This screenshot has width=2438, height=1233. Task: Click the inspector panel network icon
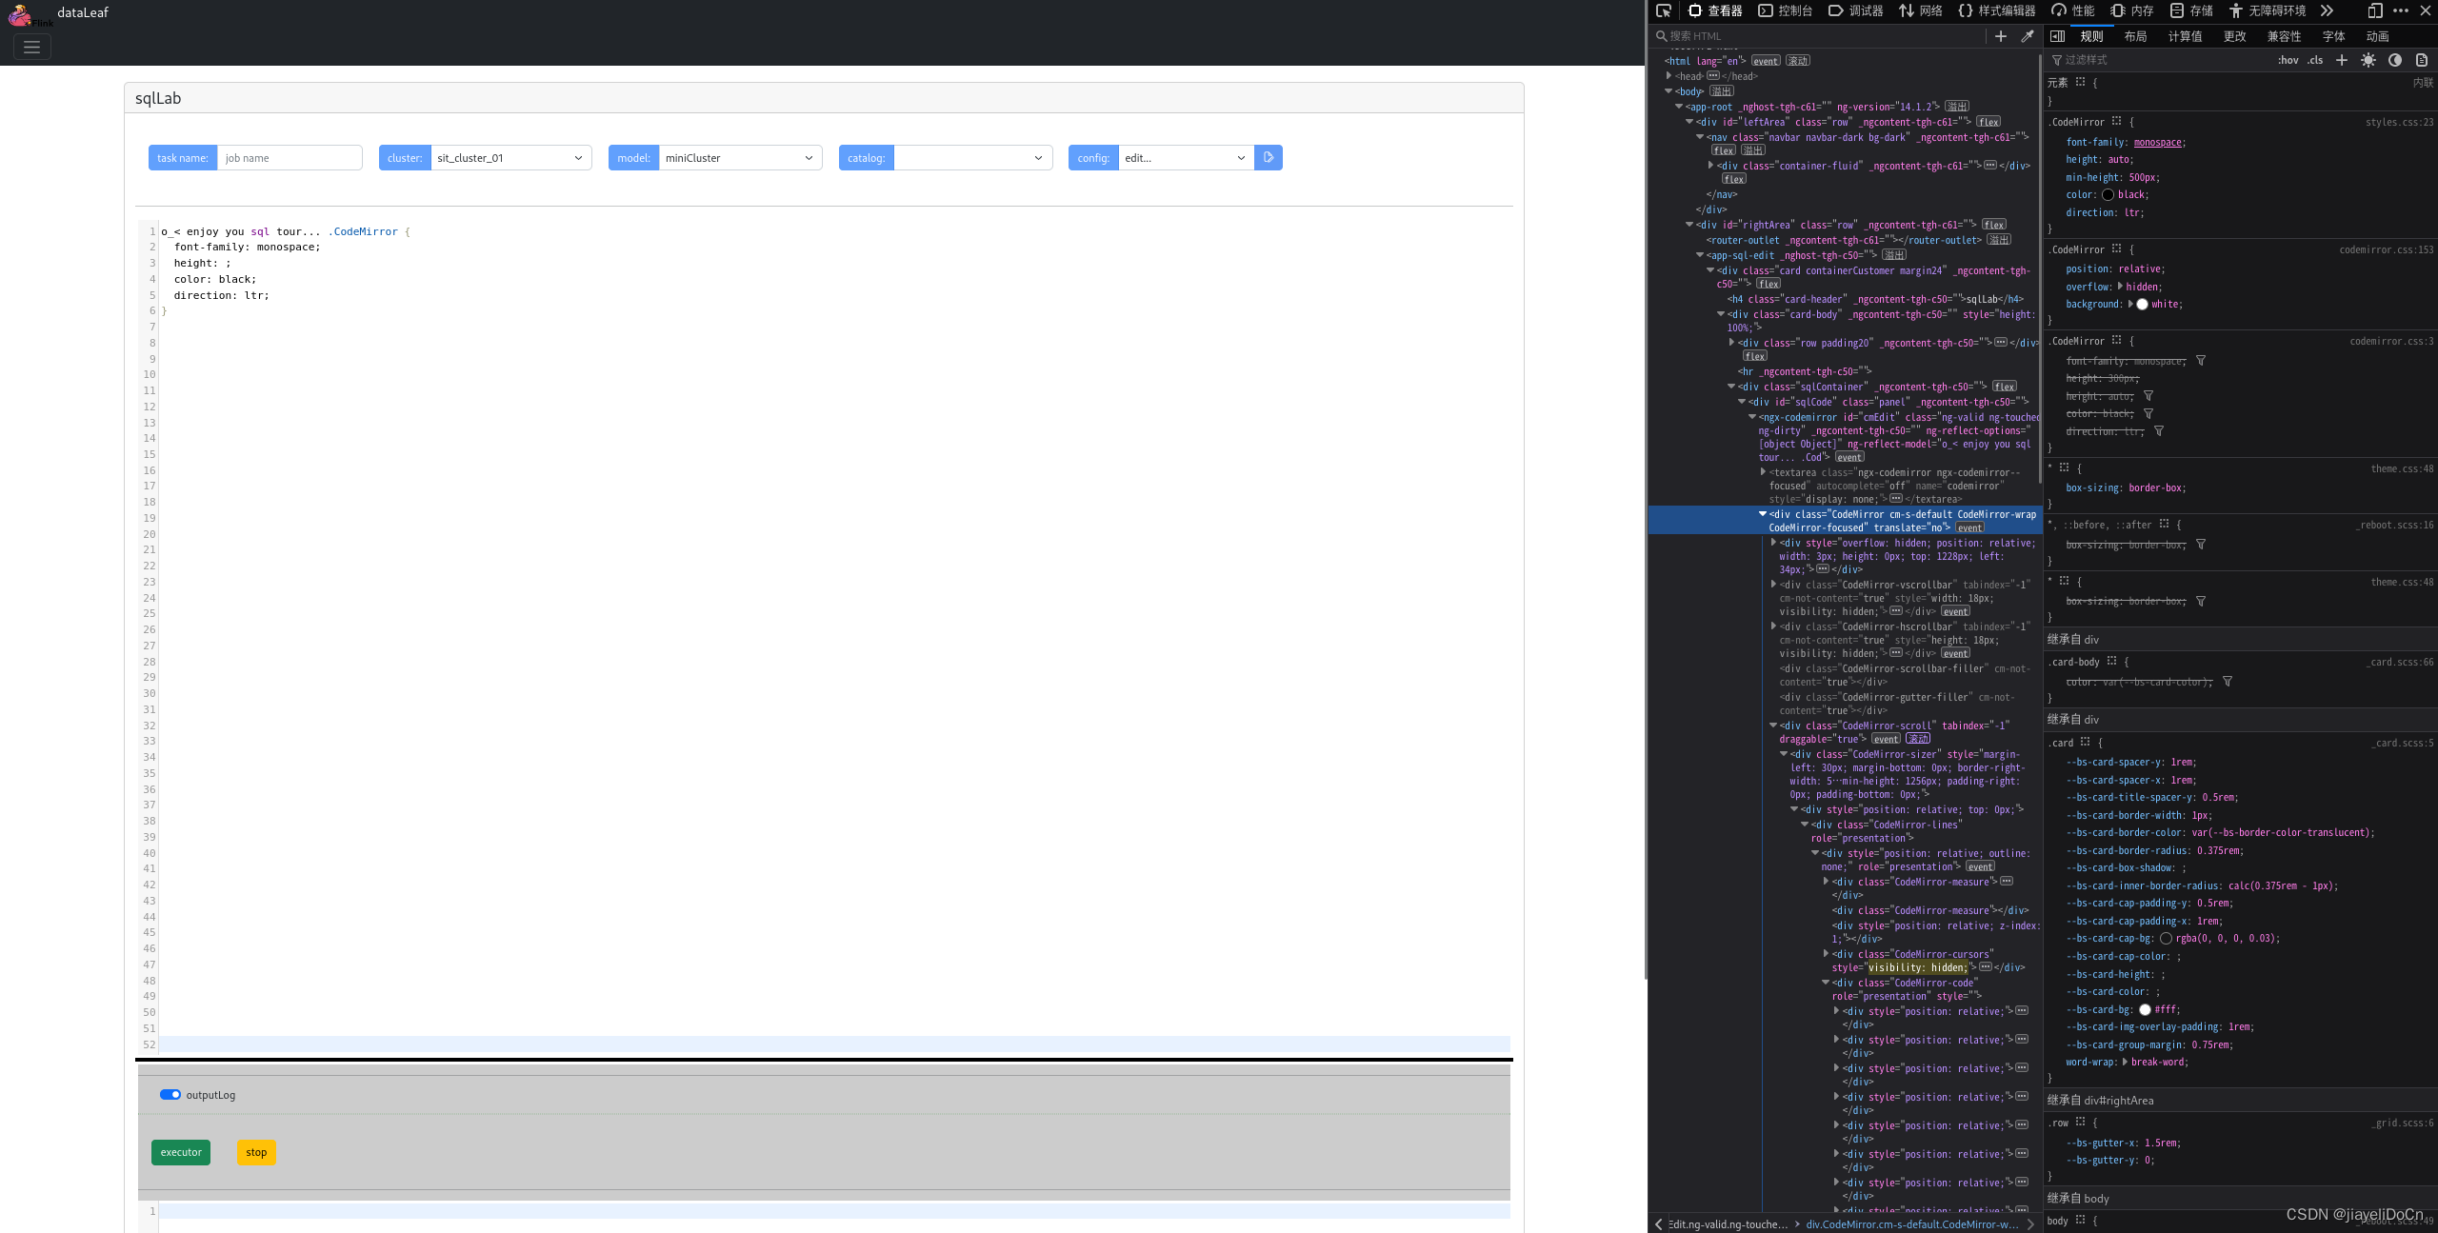1926,10
